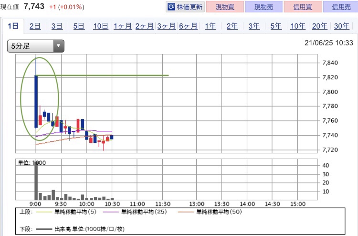Show the 5年 chart
The image size is (358, 236).
(x=276, y=26)
